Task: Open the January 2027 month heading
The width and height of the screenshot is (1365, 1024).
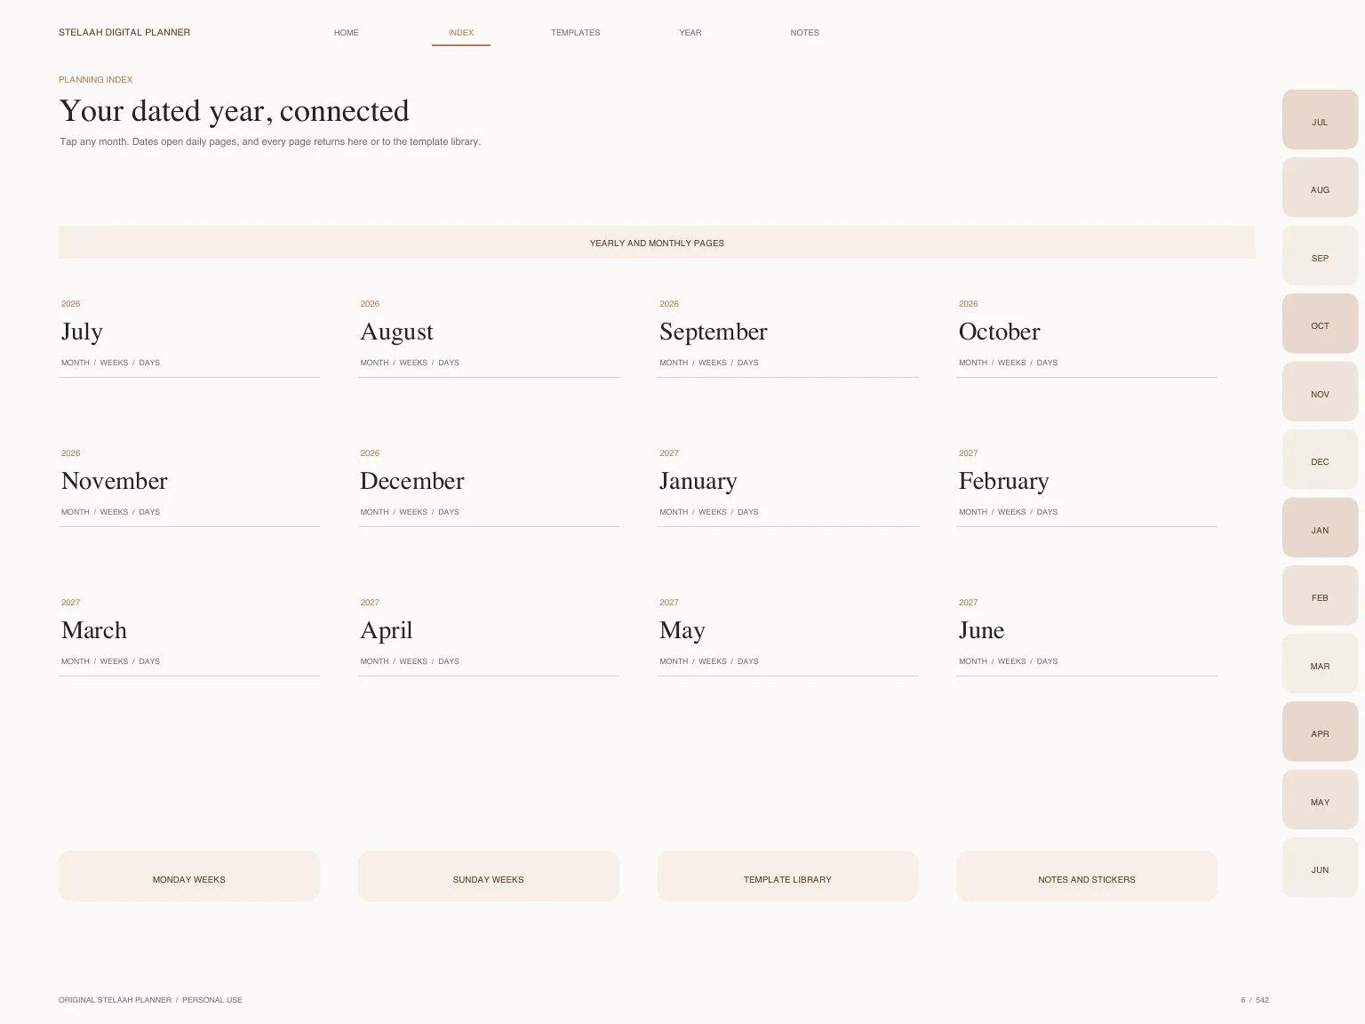Action: 698,482
